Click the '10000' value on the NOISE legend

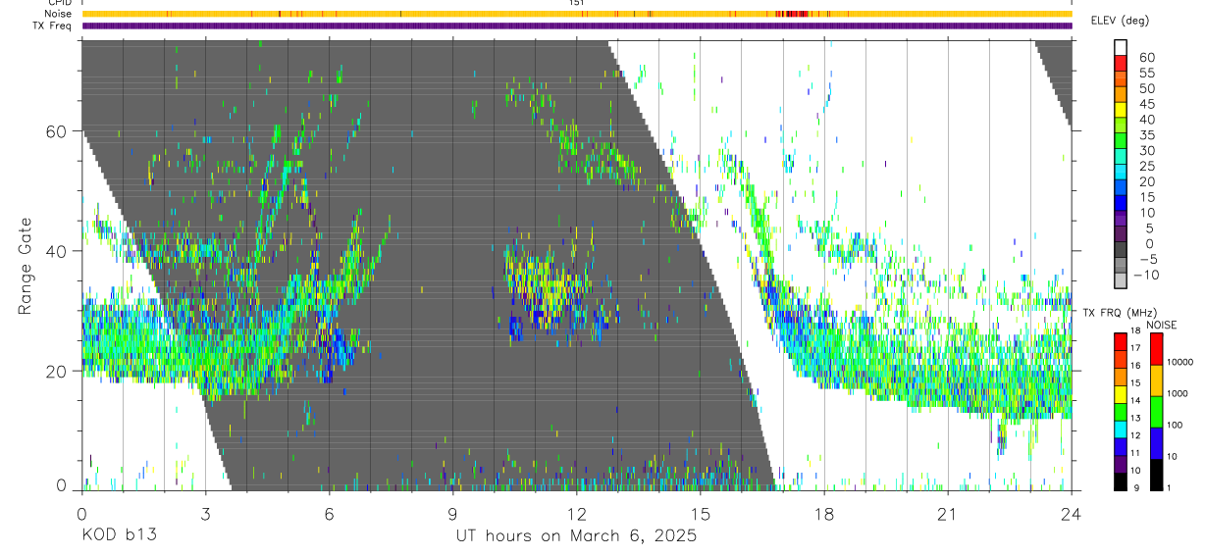(1181, 363)
